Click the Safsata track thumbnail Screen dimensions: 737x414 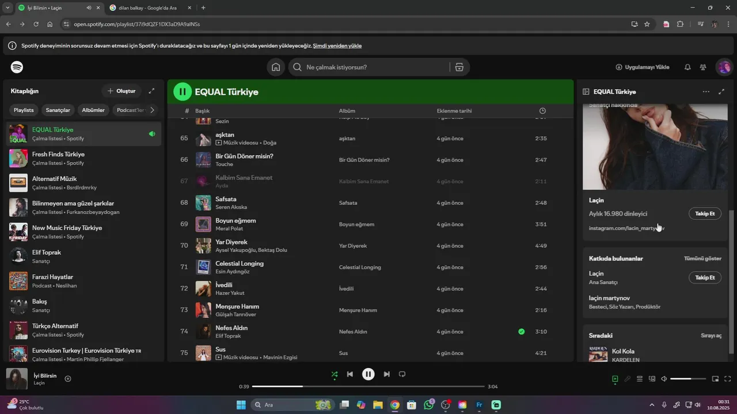click(203, 203)
